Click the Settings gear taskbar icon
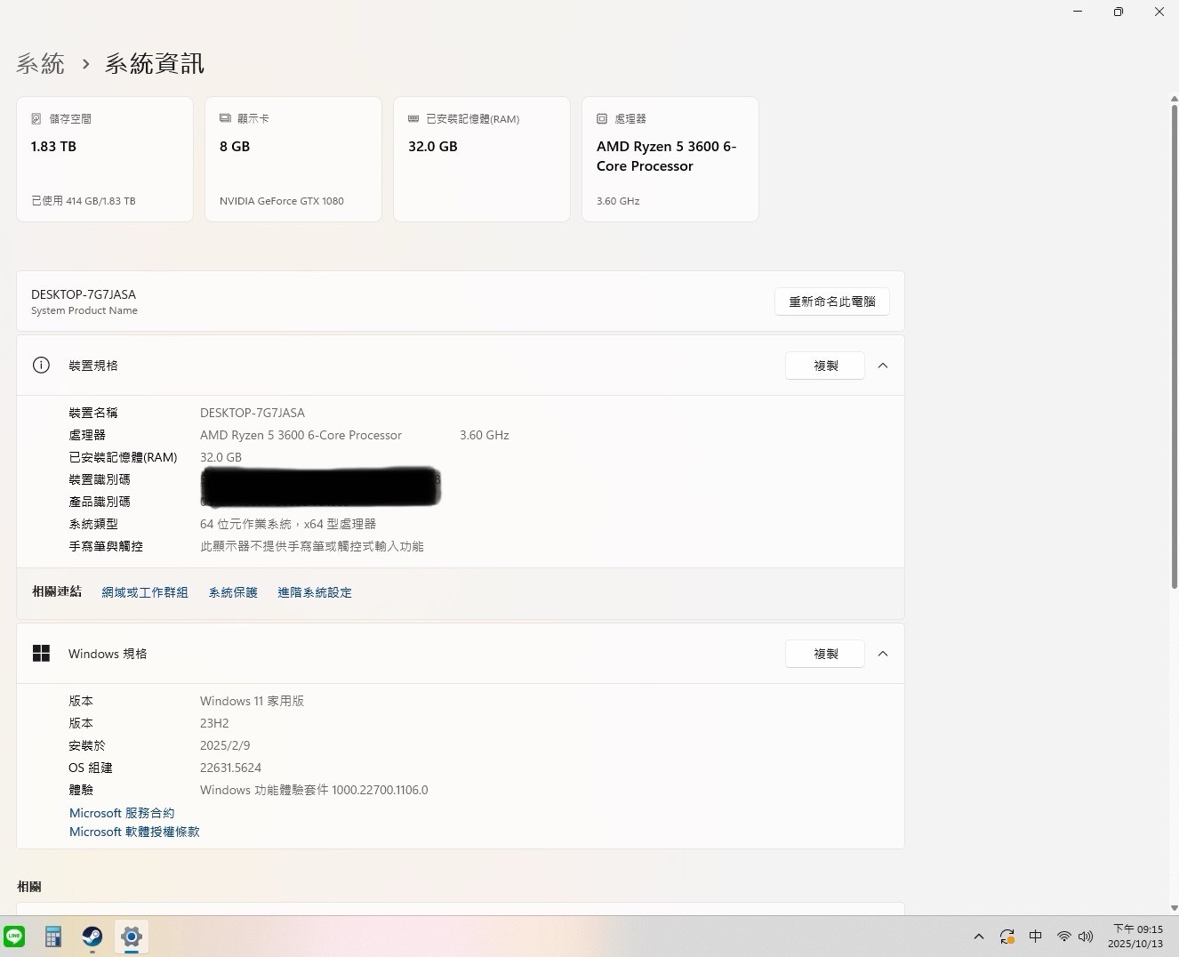1179x957 pixels. click(x=132, y=937)
